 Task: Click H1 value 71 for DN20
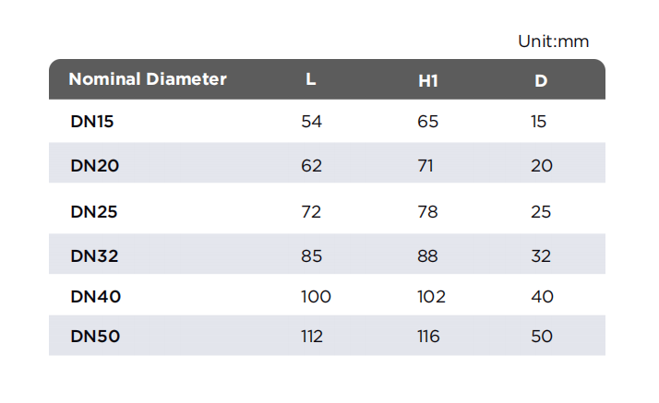click(x=425, y=165)
